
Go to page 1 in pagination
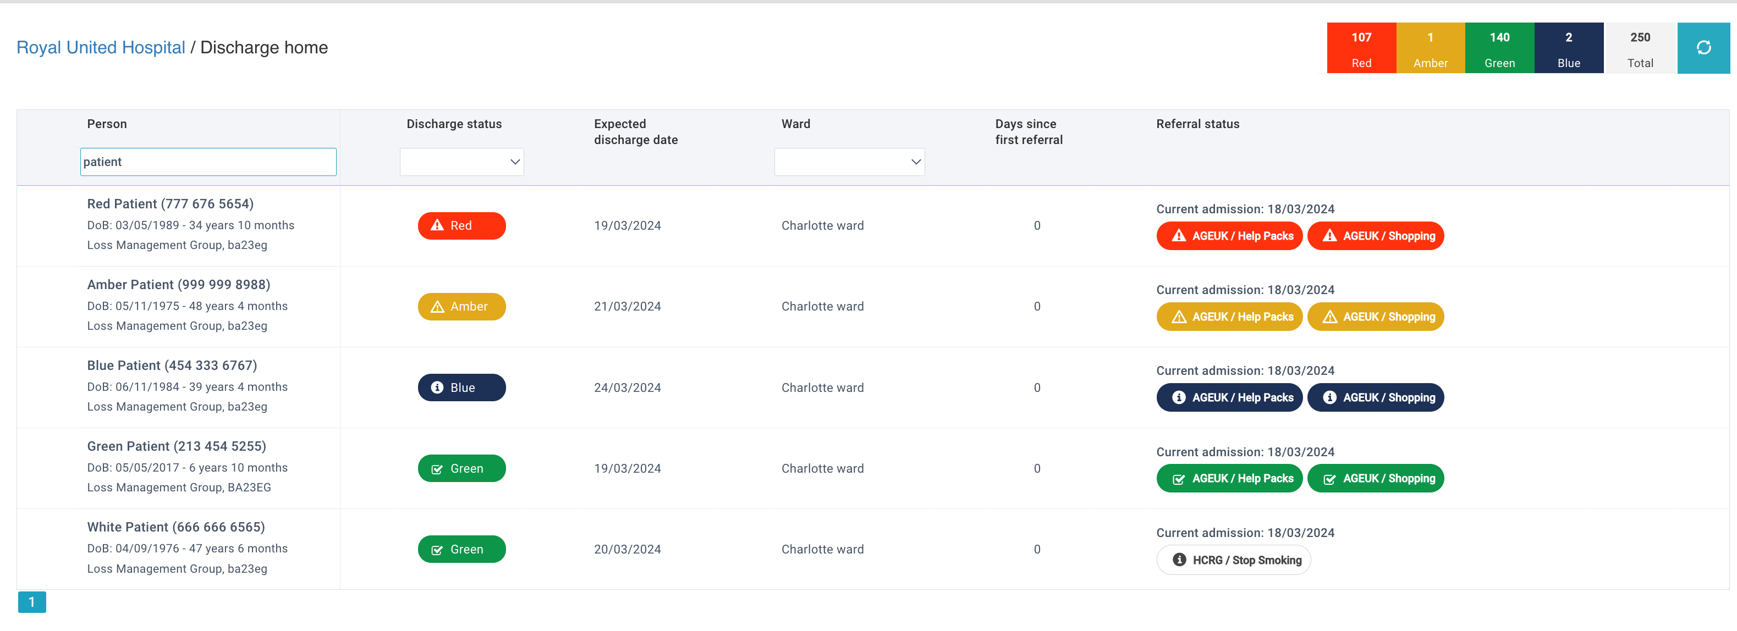tap(32, 602)
